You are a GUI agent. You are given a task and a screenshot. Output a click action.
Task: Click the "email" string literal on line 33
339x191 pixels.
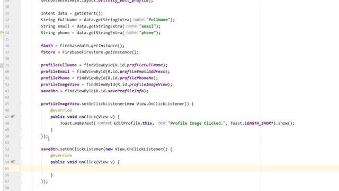click(x=147, y=26)
